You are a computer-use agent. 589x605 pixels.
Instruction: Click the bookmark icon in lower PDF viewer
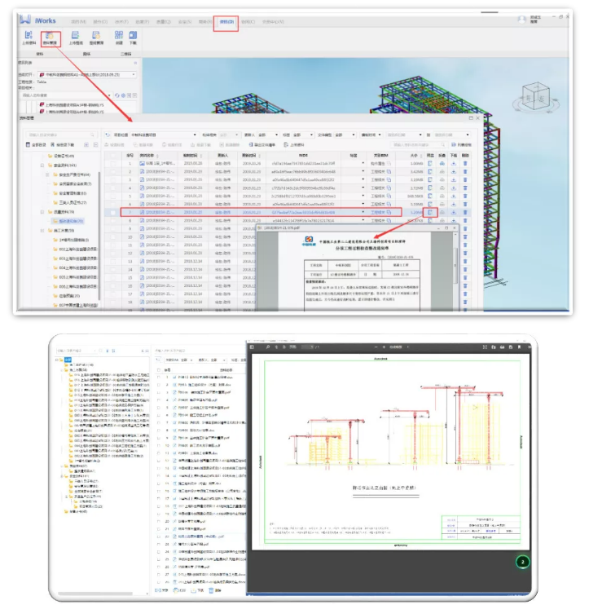tap(520, 347)
